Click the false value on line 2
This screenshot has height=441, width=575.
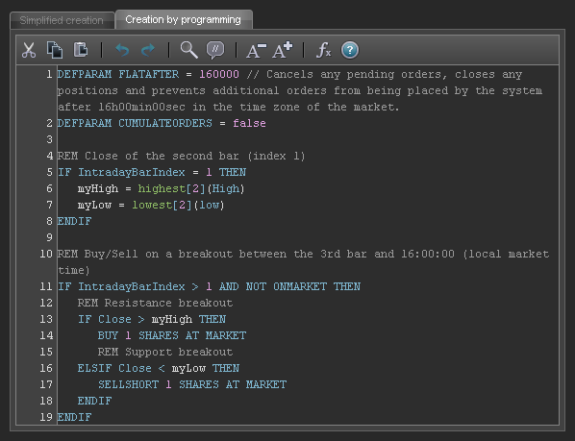pos(249,123)
